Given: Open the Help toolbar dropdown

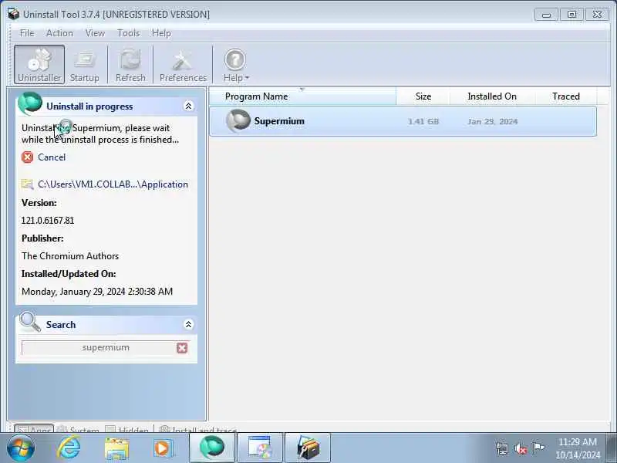Looking at the screenshot, I should click(236, 65).
